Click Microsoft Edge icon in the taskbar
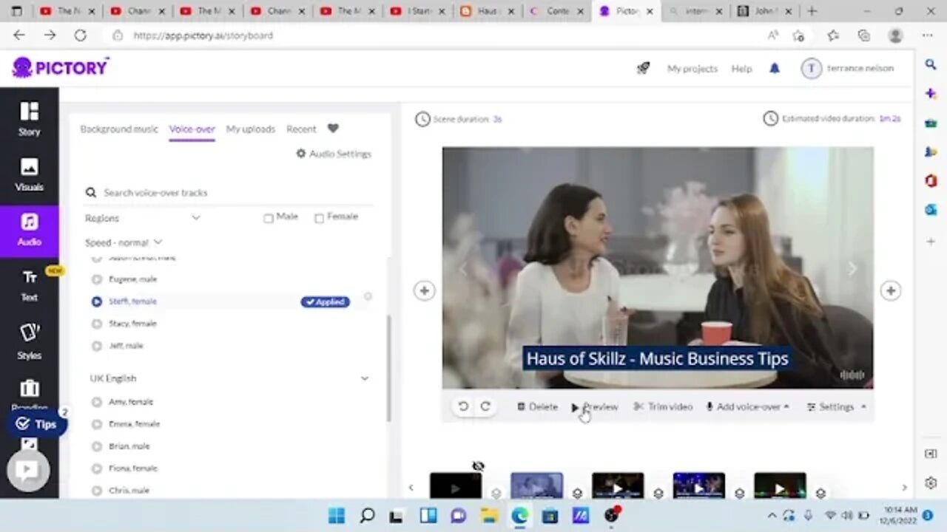The width and height of the screenshot is (947, 532). pyautogui.click(x=519, y=516)
